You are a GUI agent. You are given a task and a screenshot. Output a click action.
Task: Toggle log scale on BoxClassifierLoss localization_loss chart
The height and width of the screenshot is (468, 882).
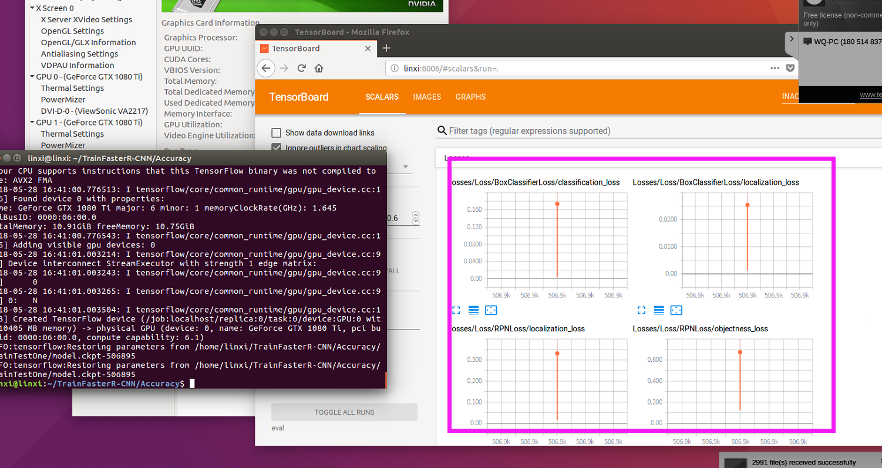[659, 310]
